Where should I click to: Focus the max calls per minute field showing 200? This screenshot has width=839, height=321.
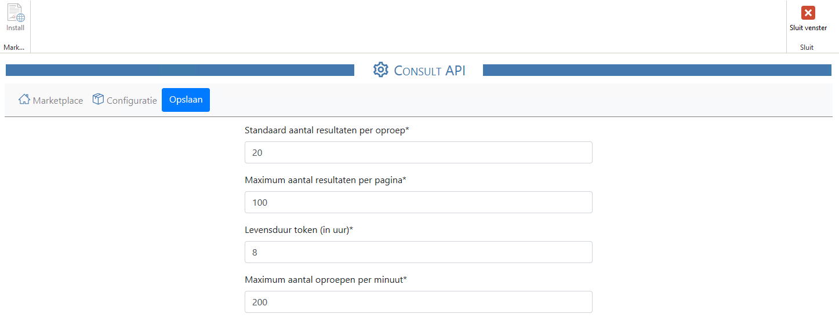[x=418, y=302]
